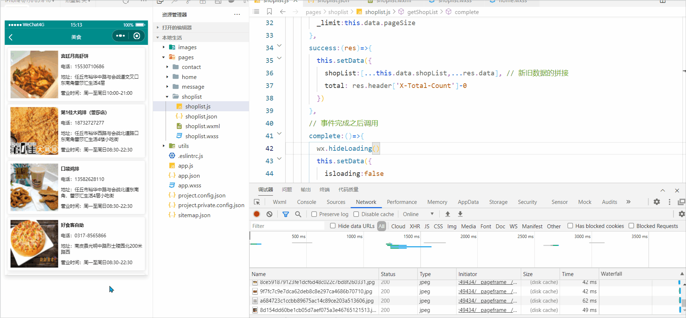
Task: Switch to the Sources tab
Action: [336, 202]
